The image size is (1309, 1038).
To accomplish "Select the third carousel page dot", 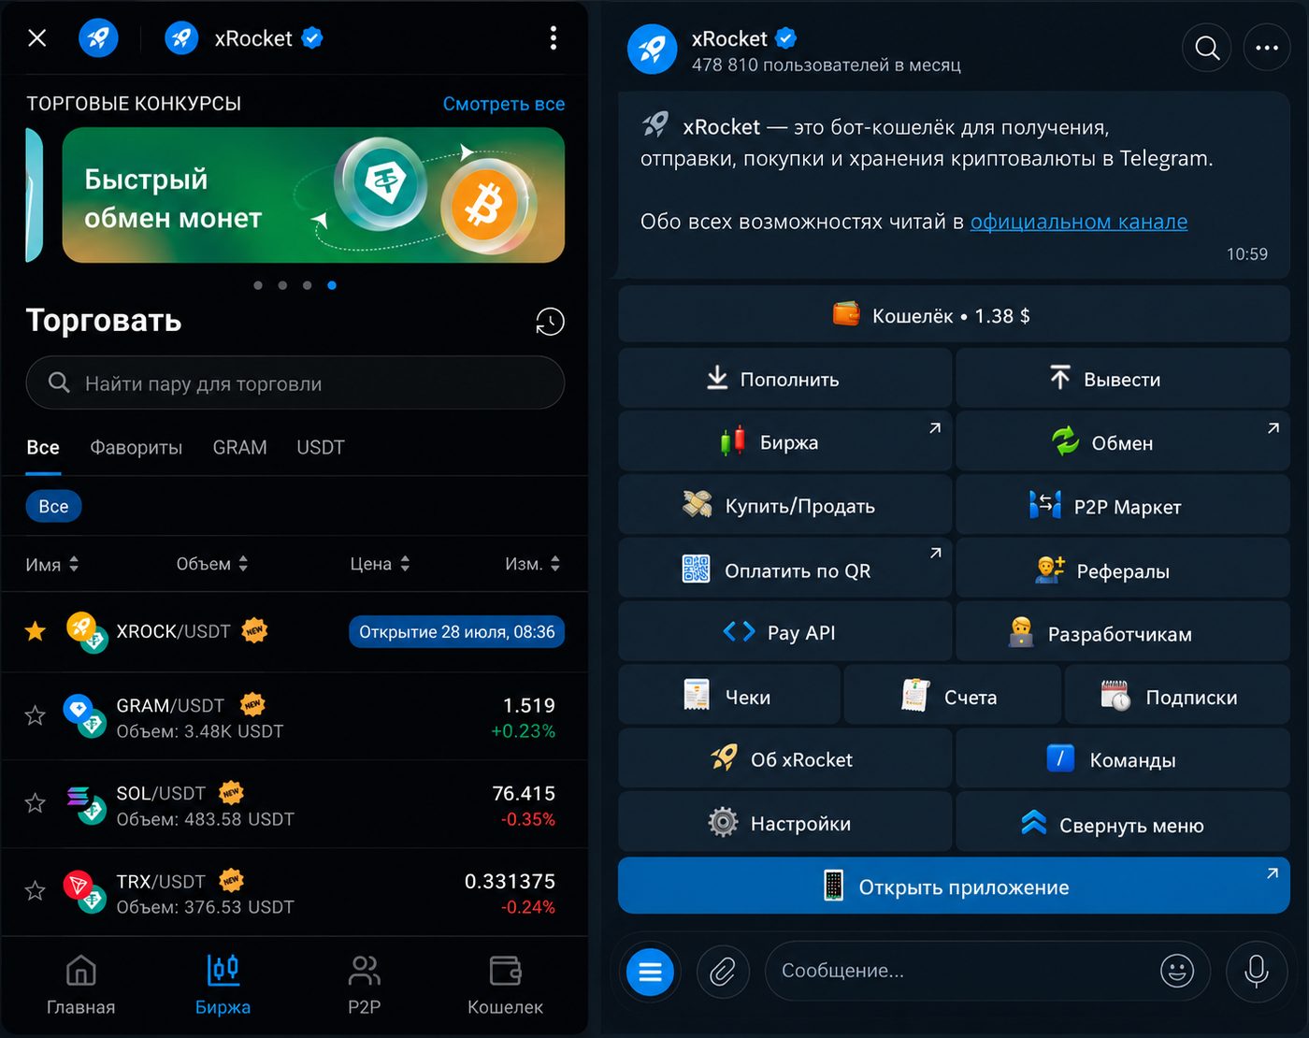I will click(308, 285).
